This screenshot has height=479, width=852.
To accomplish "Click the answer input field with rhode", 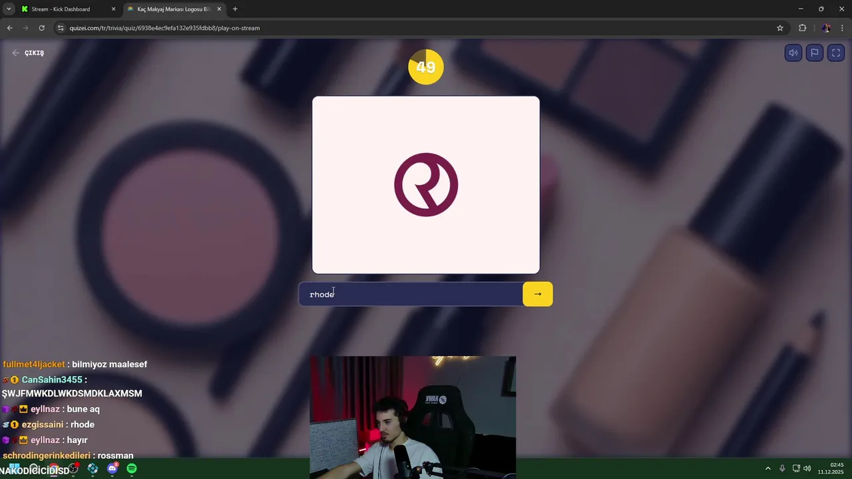I will tap(411, 294).
